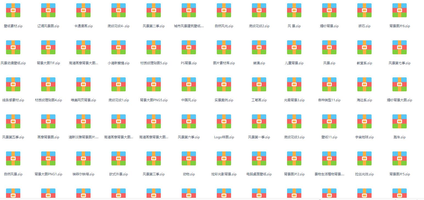Select the 壁纸素材.zip archive icon
The height and width of the screenshot is (200, 424).
[x=13, y=10]
